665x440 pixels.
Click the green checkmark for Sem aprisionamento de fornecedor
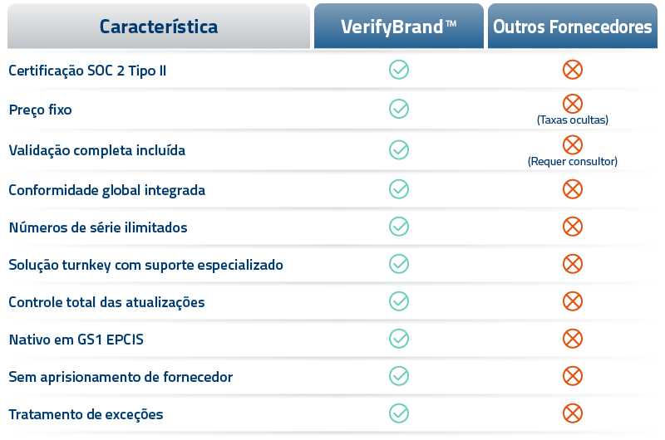pyautogui.click(x=399, y=375)
